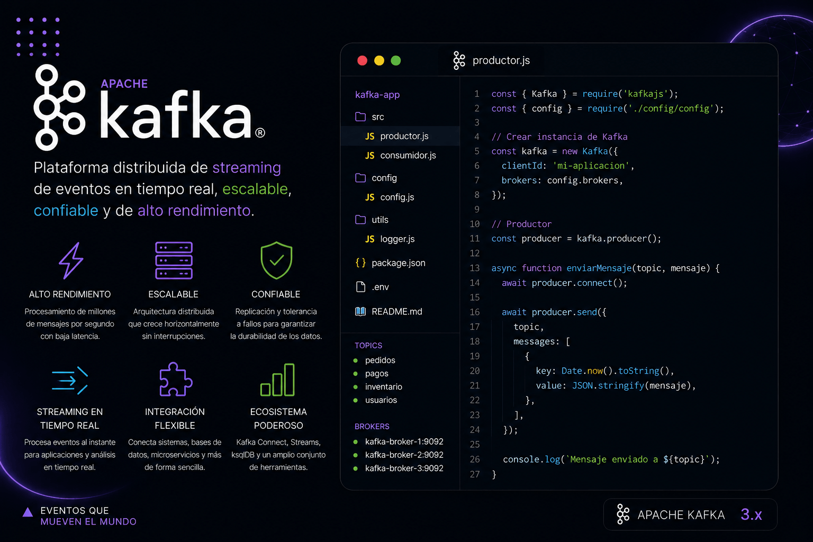813x542 pixels.
Task: Click the 3.x version number
Action: pos(751,514)
